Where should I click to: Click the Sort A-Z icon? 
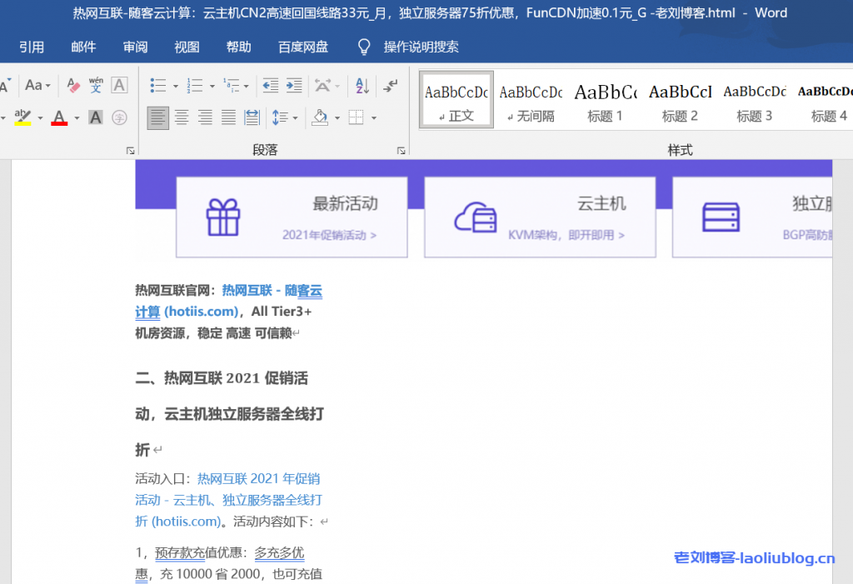362,85
